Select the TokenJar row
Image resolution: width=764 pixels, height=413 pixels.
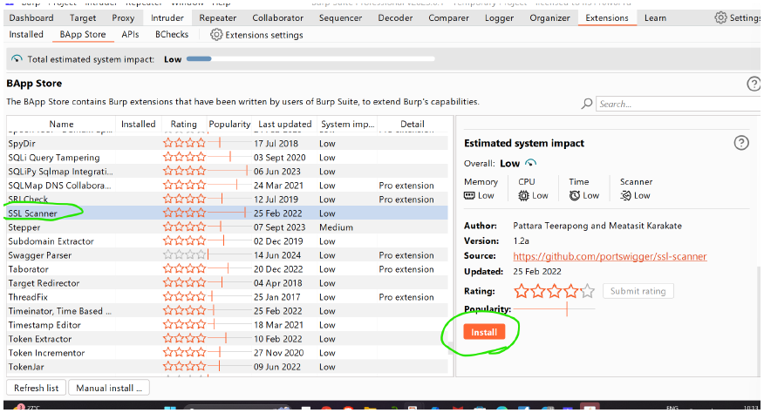click(227, 367)
